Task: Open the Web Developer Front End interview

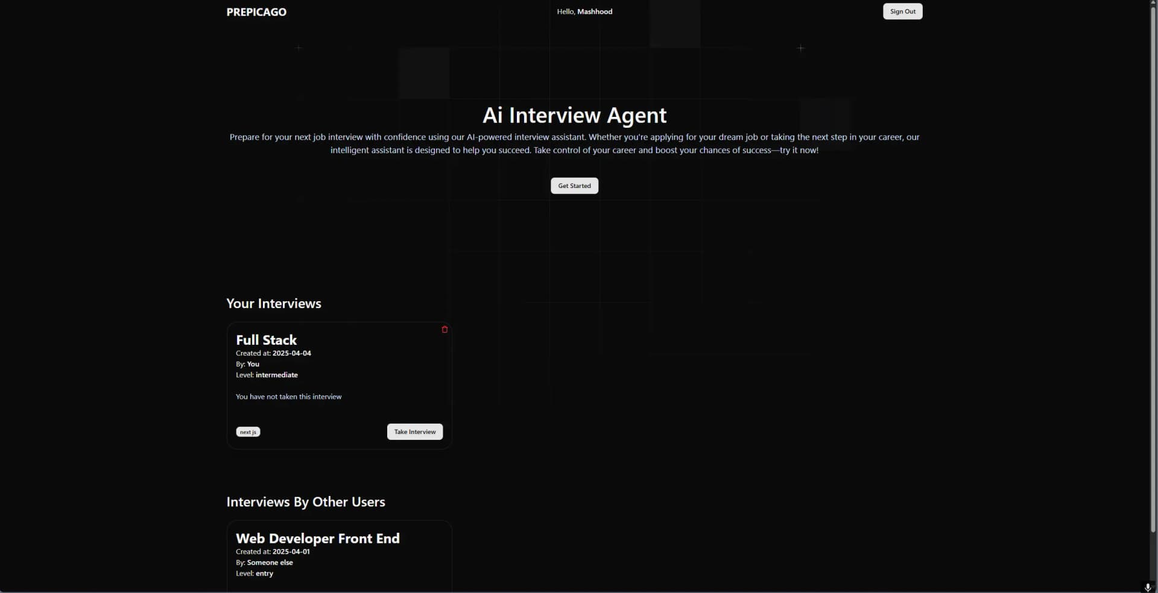Action: (318, 538)
